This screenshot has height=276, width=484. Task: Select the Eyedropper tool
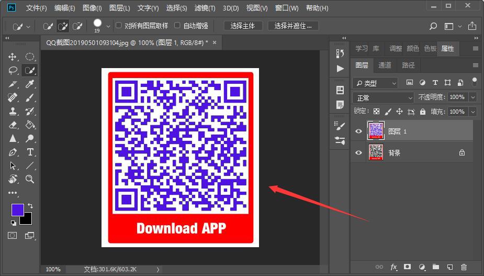click(30, 84)
